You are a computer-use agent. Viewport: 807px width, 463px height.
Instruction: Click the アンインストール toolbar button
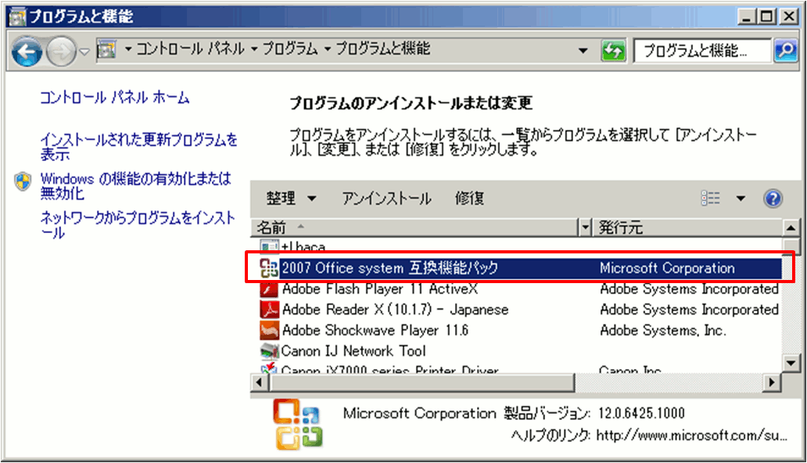386,199
